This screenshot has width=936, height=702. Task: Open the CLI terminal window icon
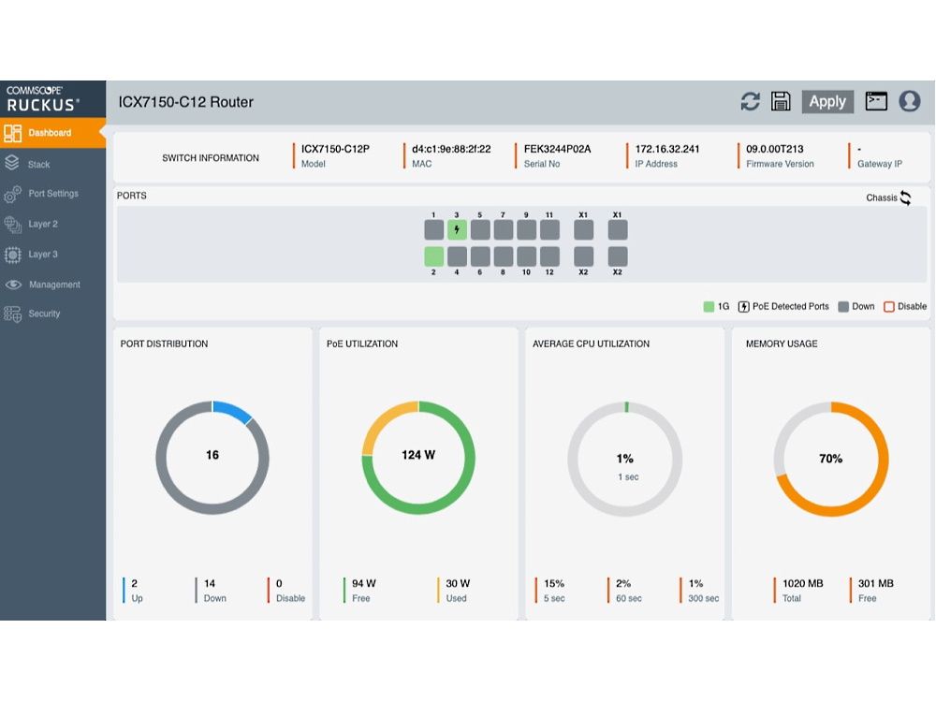(876, 101)
